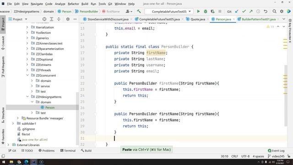Viewport: 293px width, 165px height.
Task: Open the Refactor menu
Action: (x=73, y=4)
